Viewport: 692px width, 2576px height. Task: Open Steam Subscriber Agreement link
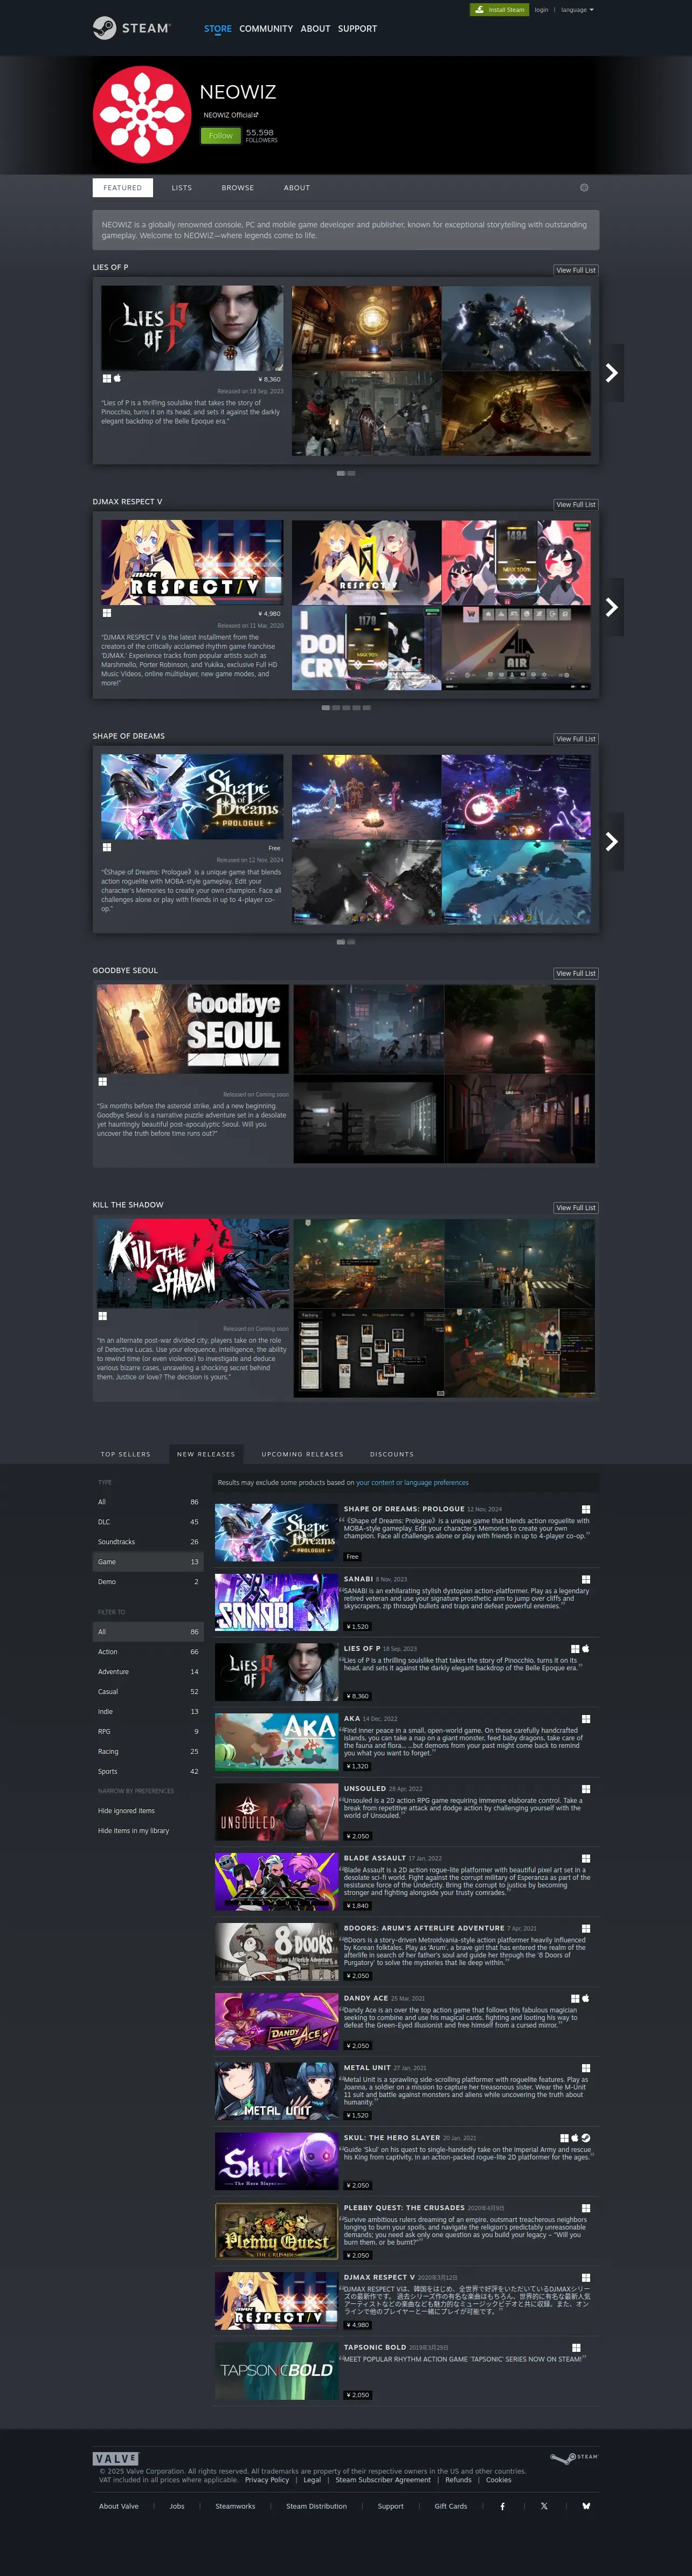[383, 2480]
